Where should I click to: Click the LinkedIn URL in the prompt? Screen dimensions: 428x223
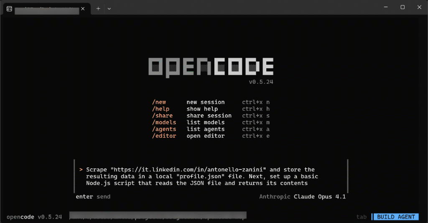click(x=189, y=169)
